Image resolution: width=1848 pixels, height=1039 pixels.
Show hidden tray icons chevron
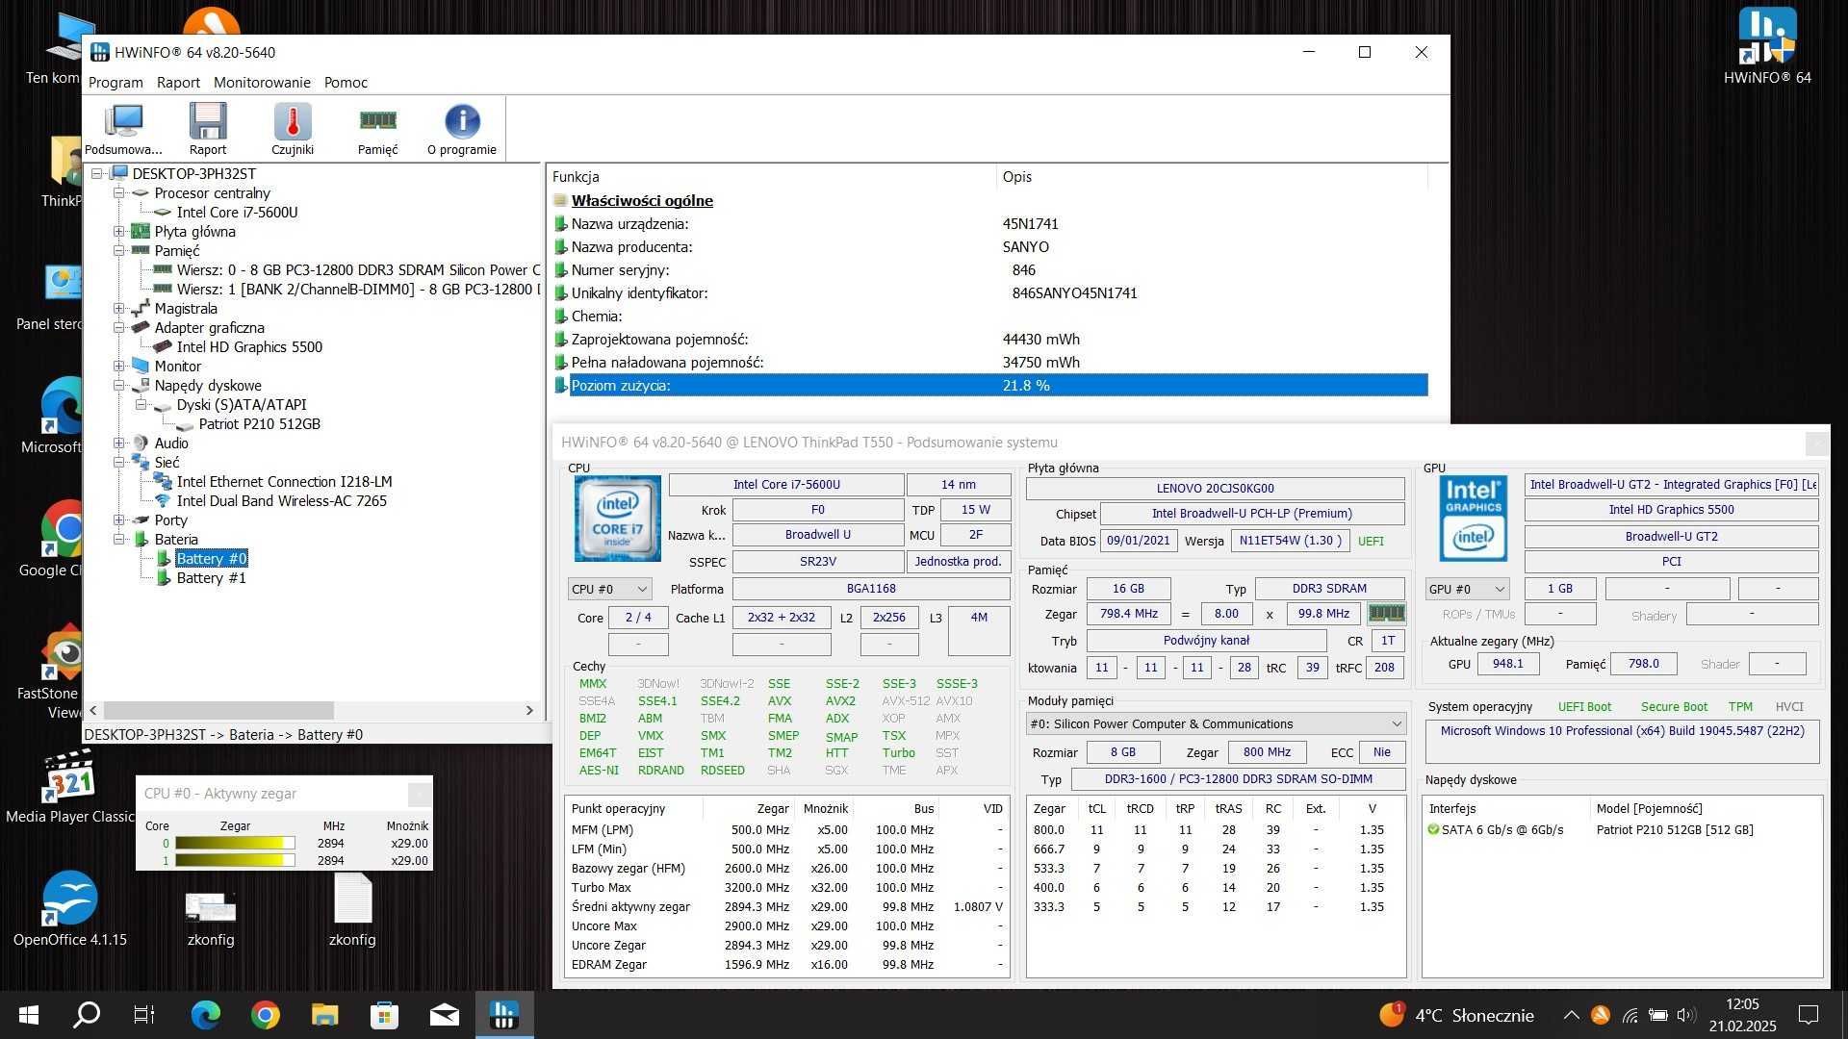click(1571, 1015)
